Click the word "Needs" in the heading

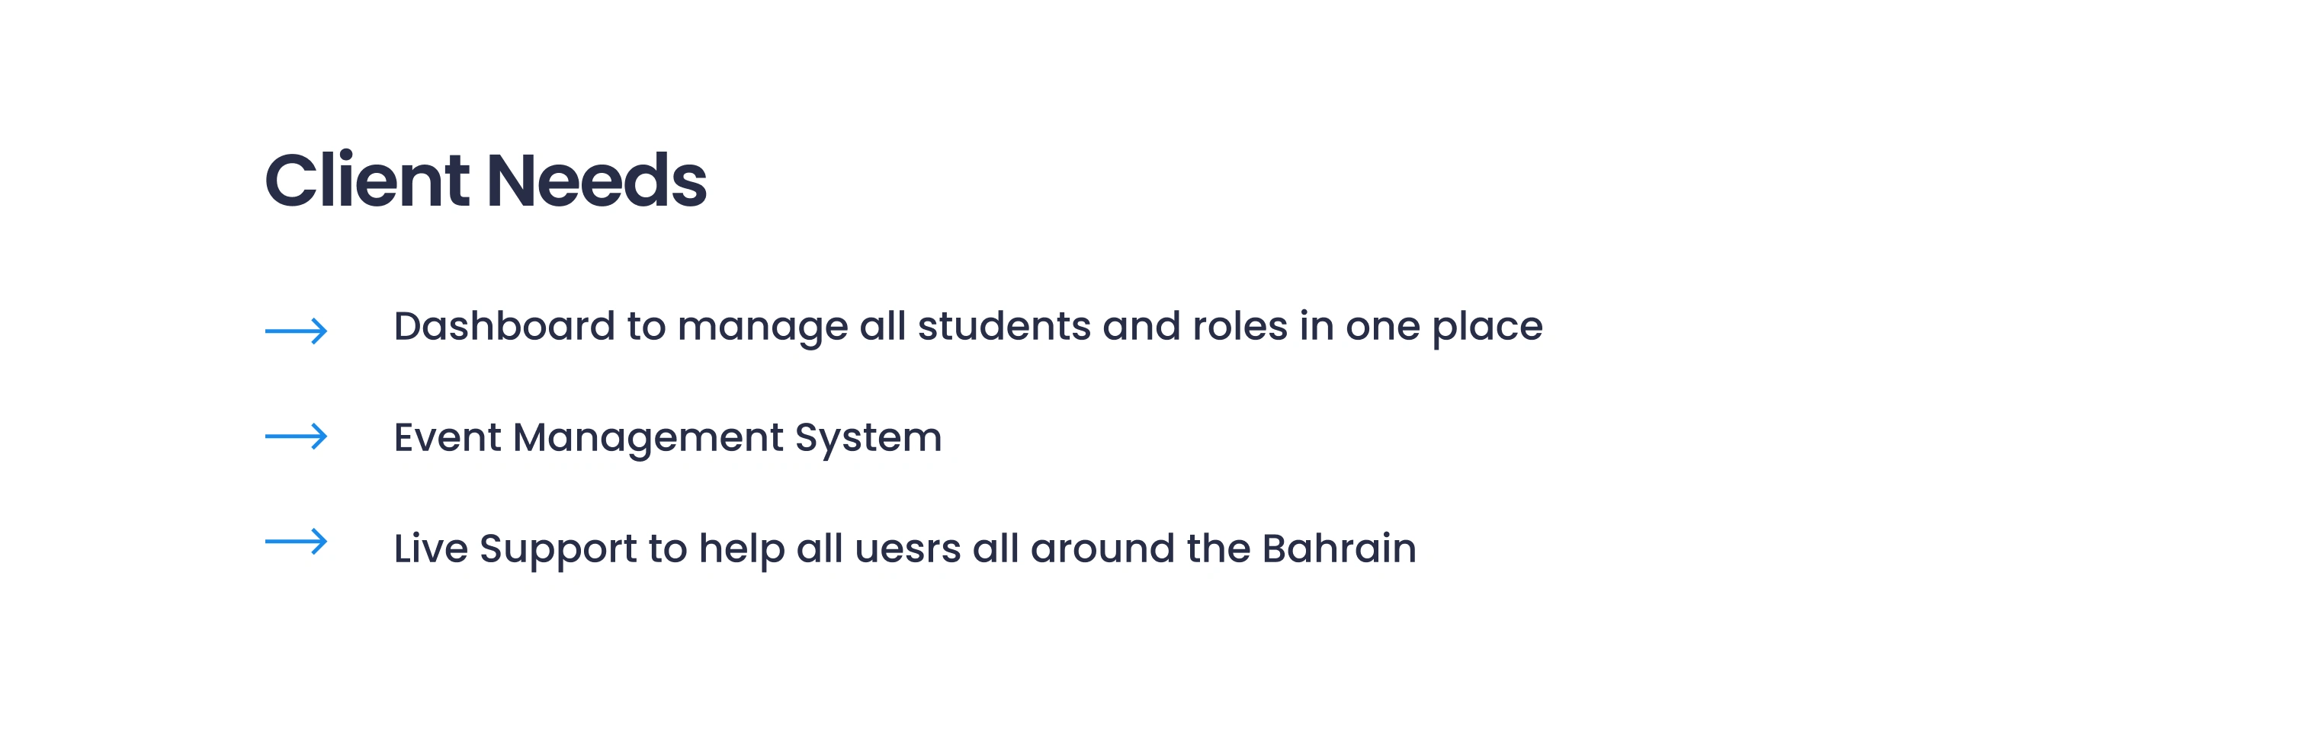point(596,181)
